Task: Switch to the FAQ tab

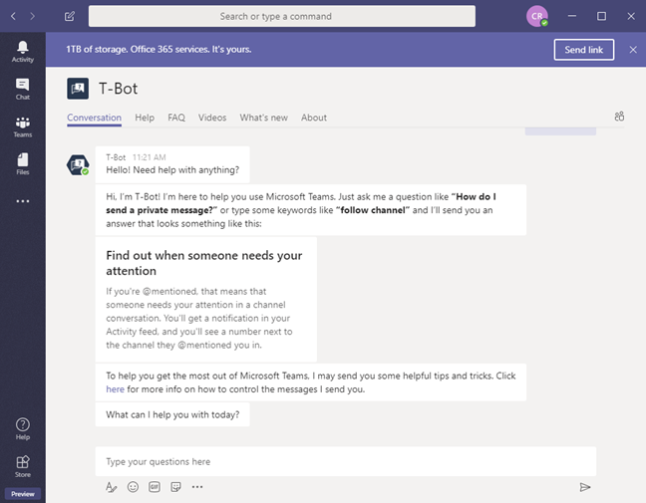Action: 176,118
